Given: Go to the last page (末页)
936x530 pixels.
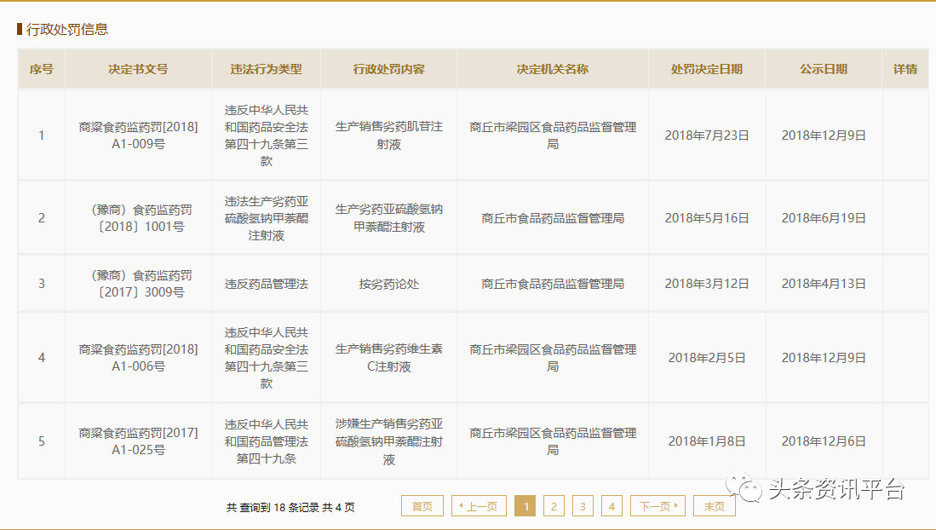Looking at the screenshot, I should pos(714,506).
